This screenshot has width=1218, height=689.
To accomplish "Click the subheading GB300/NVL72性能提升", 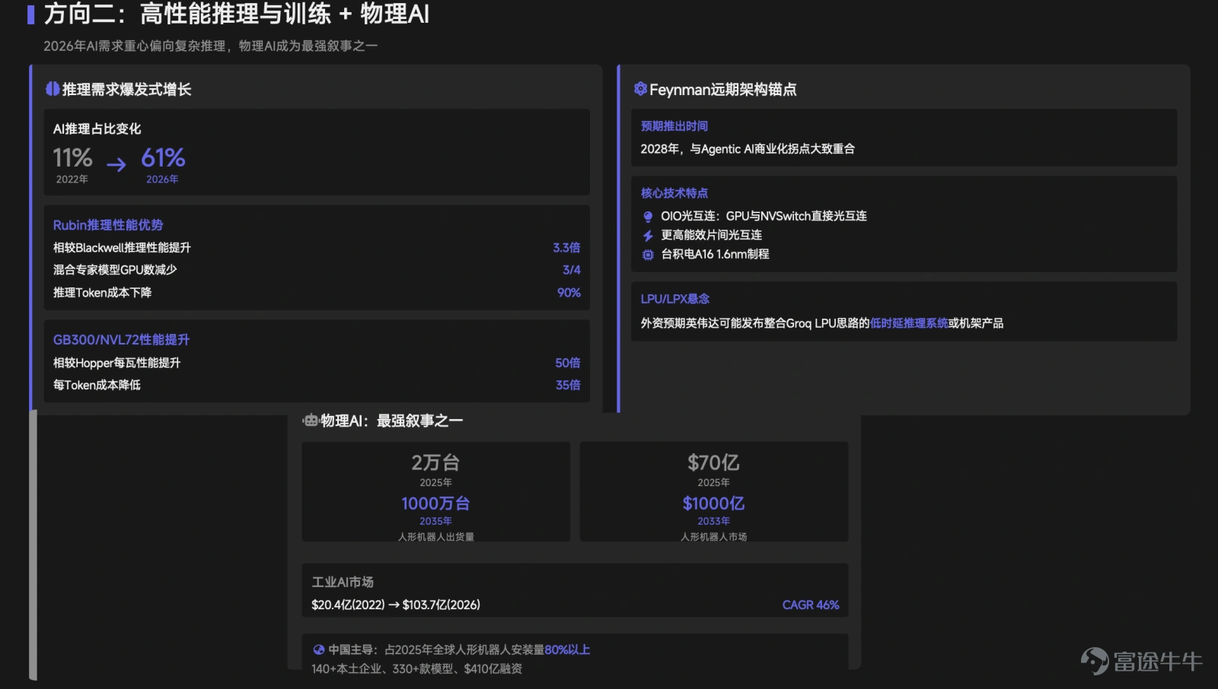I will click(121, 340).
